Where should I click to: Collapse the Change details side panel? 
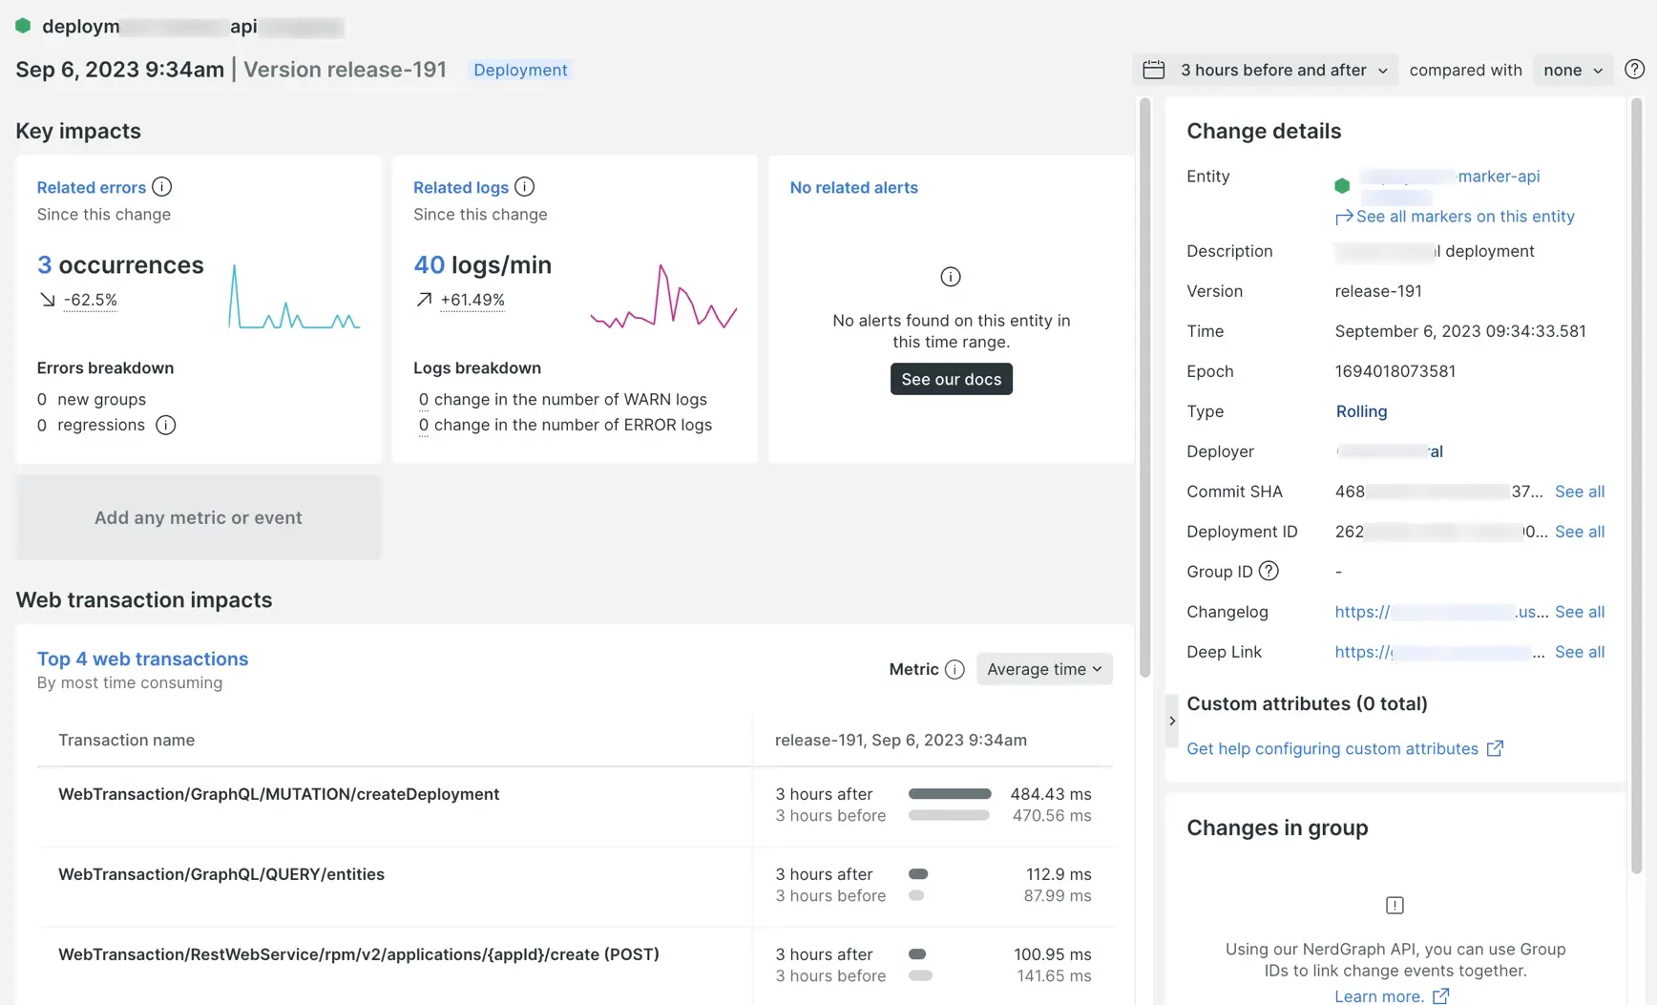pos(1172,721)
